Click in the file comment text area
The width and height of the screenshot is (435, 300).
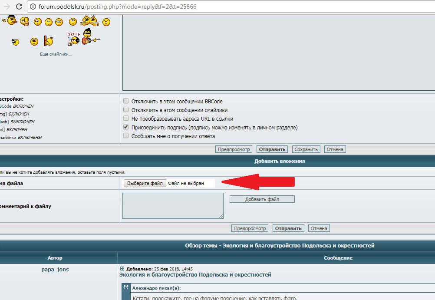[x=173, y=205]
